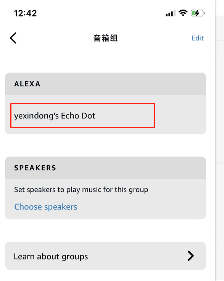Tap the back arrow icon

[13, 38]
